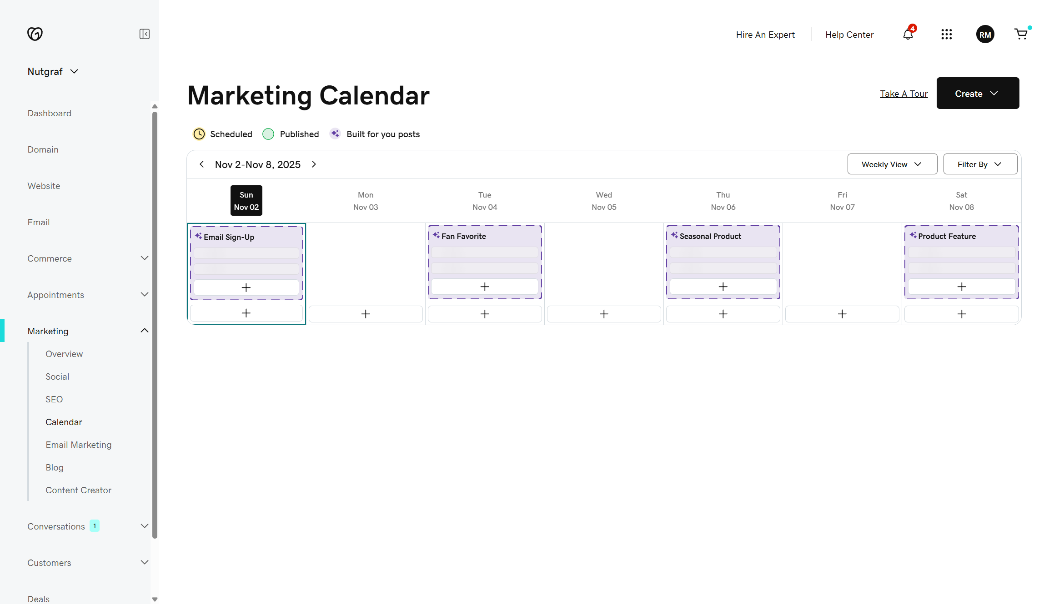Collapse the sidebar using the panel icon
Screen dimensions: 1049x604
(x=145, y=34)
